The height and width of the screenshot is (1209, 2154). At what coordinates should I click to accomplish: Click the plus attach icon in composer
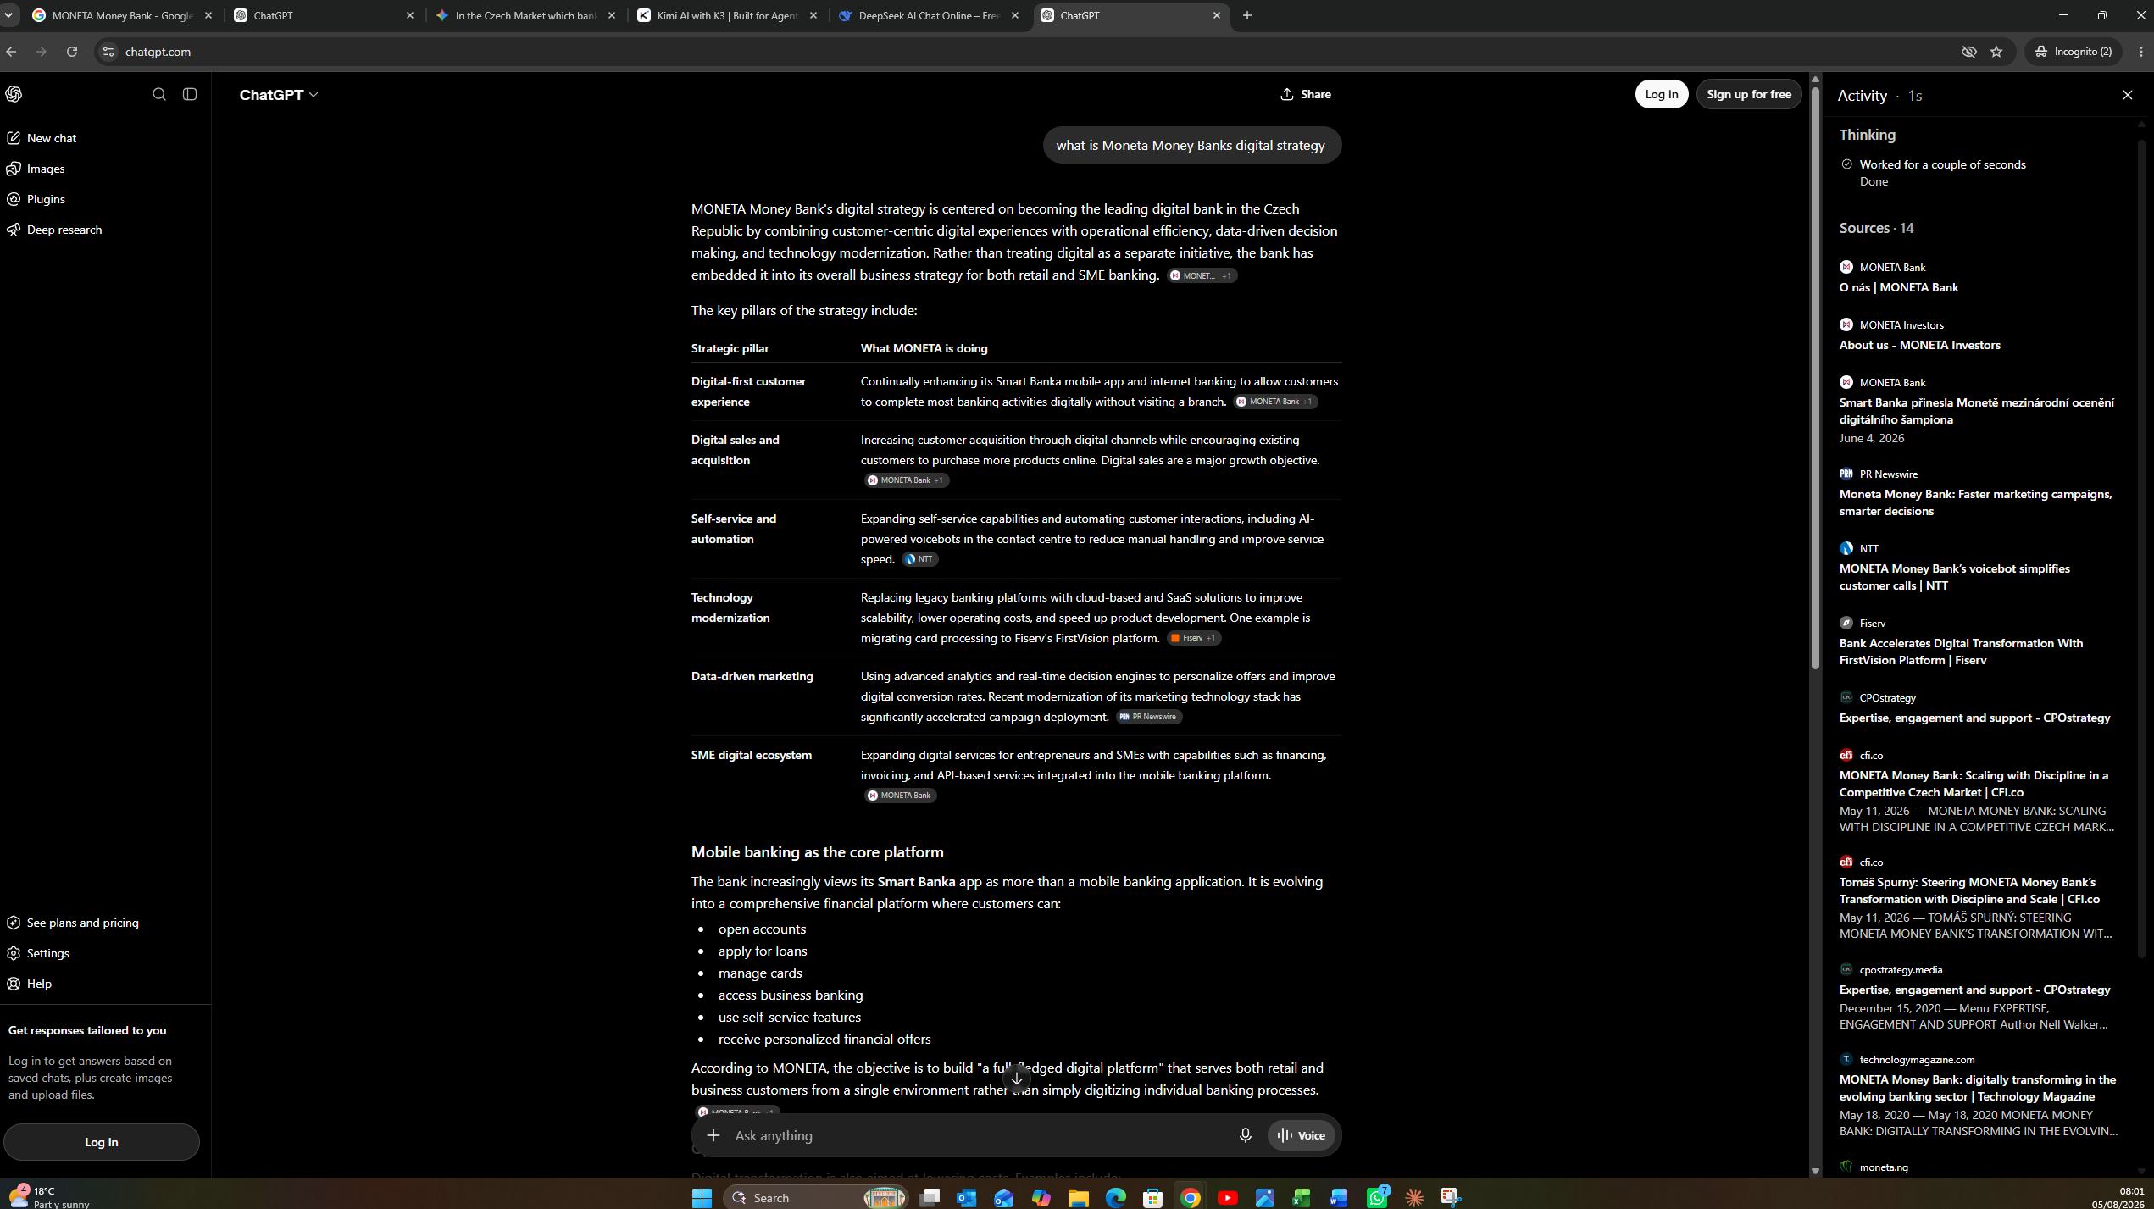(x=713, y=1135)
